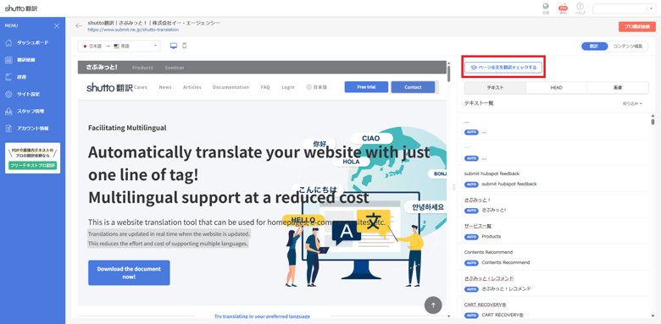Click the 'Facilitating Multilingual' text in preview
This screenshot has height=324, width=661.
(x=127, y=128)
